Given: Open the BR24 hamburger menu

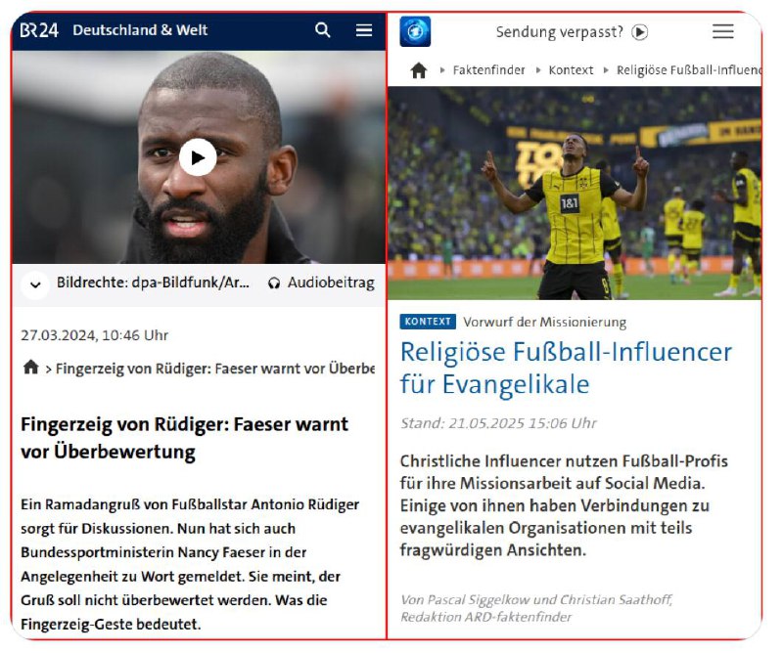Looking at the screenshot, I should (364, 30).
